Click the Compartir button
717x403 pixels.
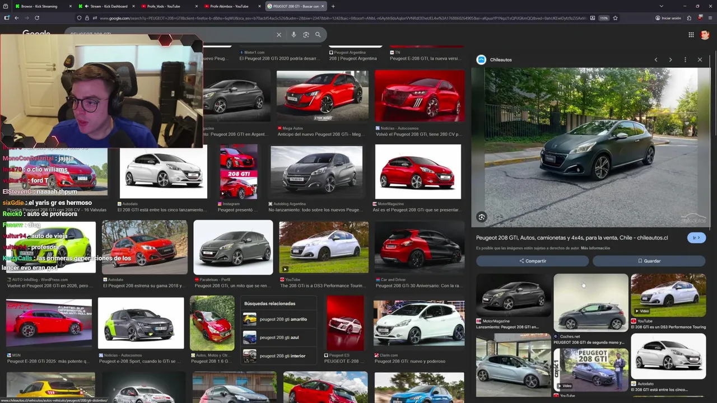(x=532, y=261)
